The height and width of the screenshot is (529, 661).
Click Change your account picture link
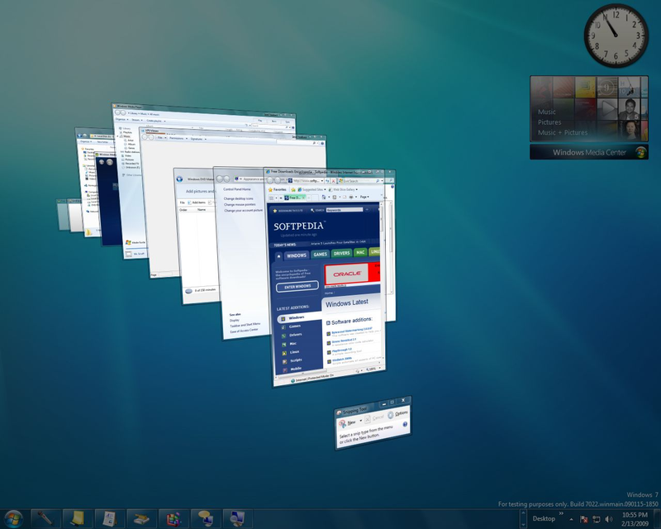pyautogui.click(x=243, y=210)
